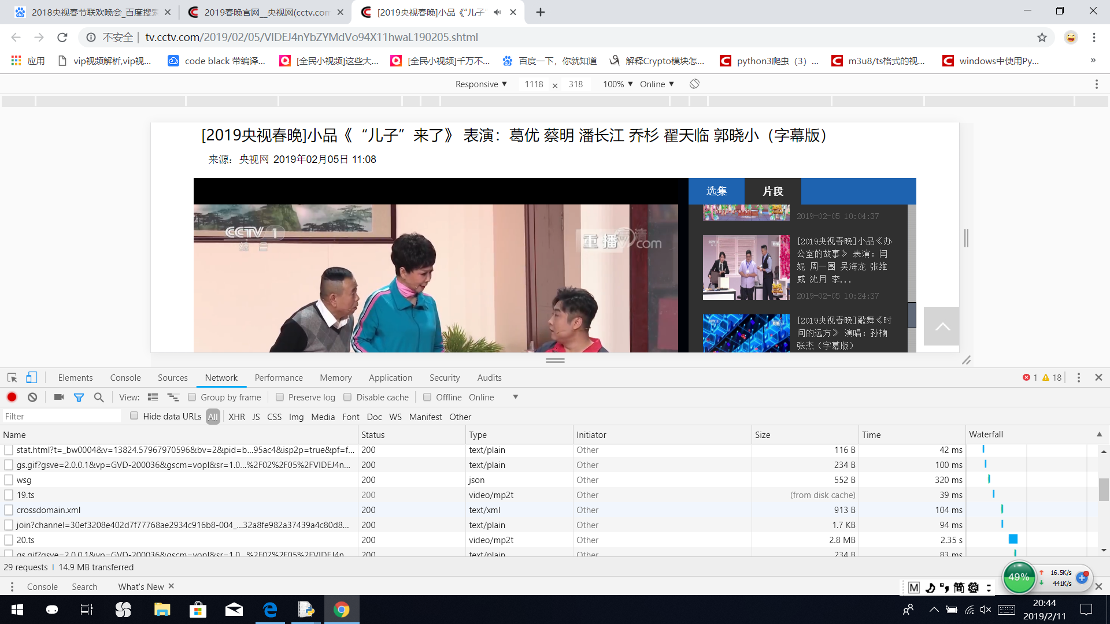Open the console drawer menu dots

[x=12, y=587]
